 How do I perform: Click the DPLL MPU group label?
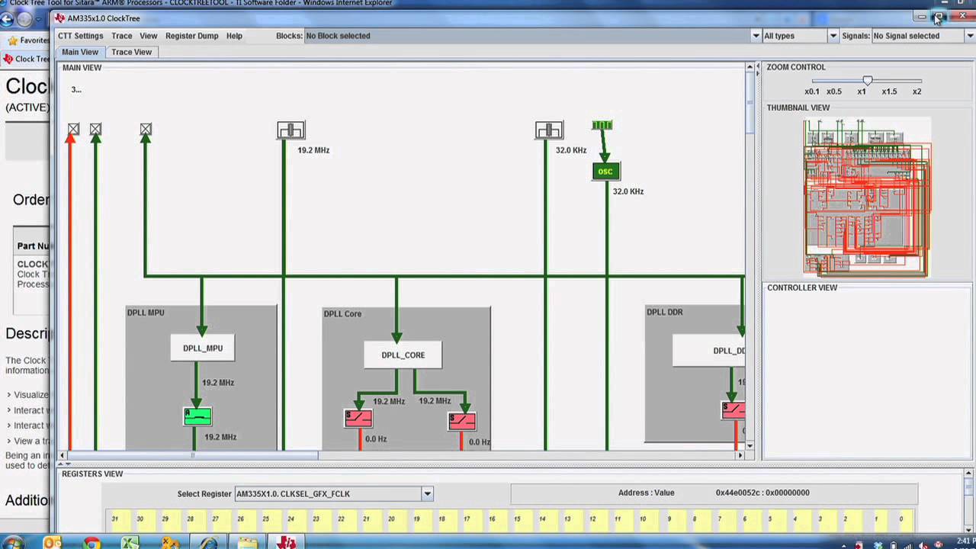tap(146, 313)
